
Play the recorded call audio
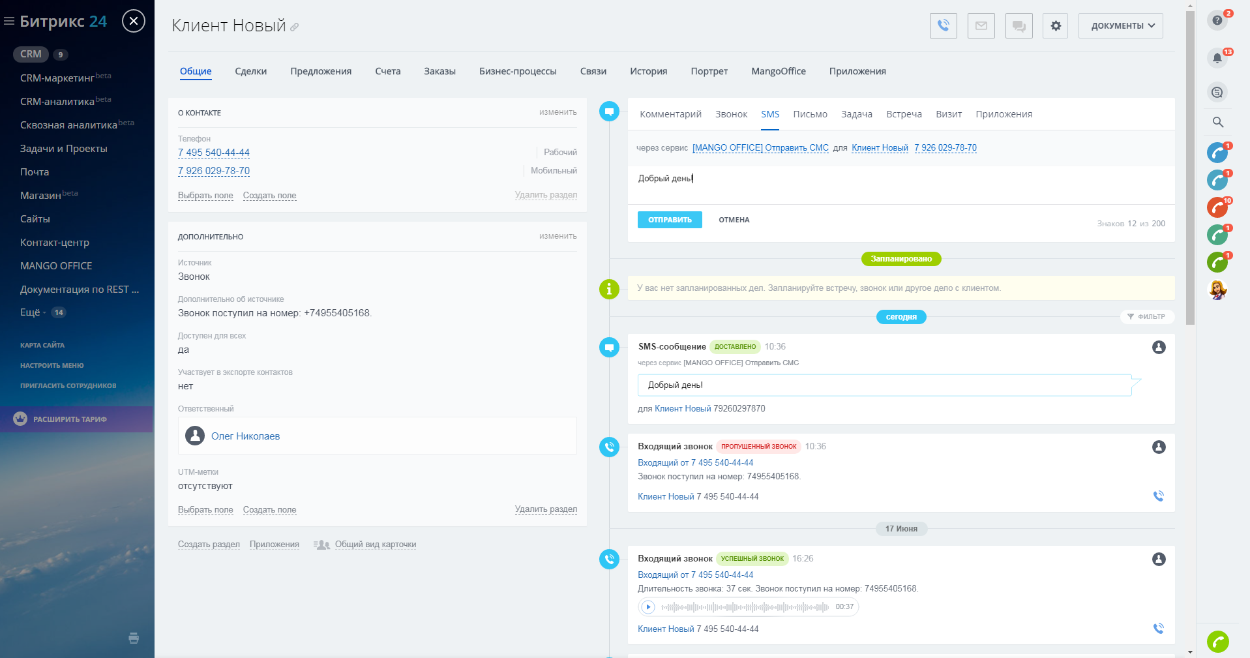point(647,607)
